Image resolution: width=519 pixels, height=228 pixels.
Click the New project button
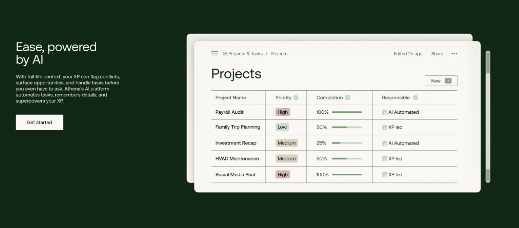click(441, 81)
